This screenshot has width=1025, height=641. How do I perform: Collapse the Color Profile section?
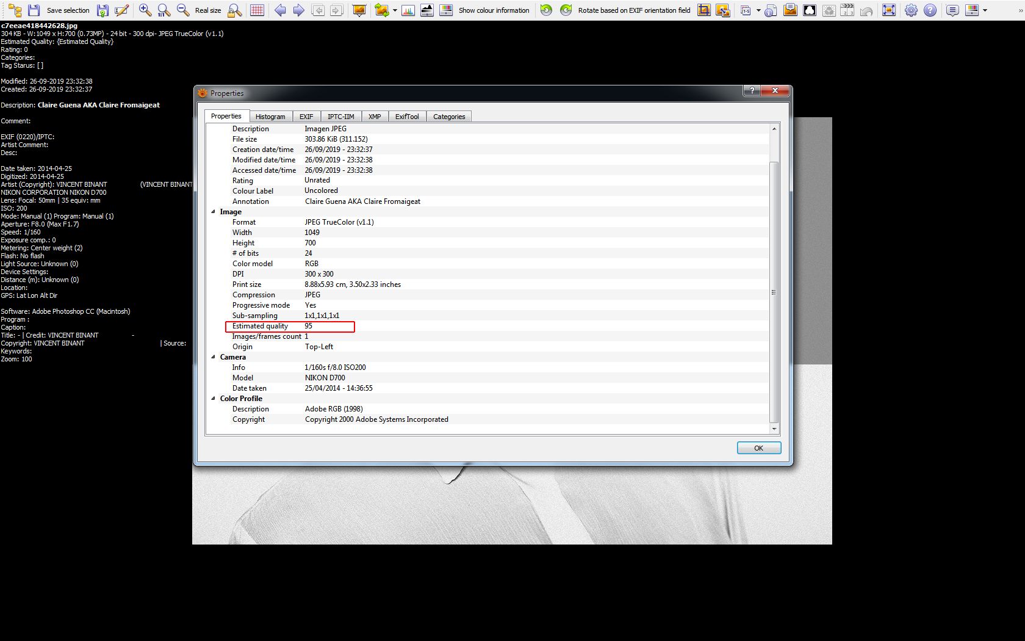point(214,399)
